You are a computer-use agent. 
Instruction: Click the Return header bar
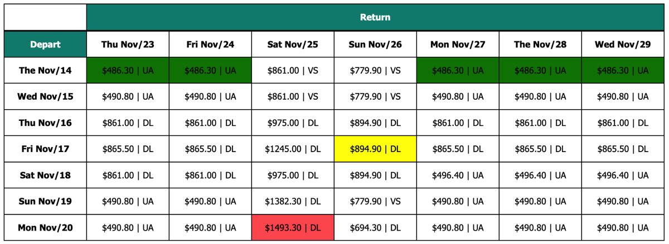(375, 17)
